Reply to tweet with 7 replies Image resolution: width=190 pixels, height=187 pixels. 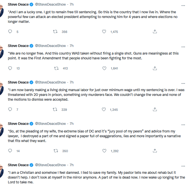10,110
